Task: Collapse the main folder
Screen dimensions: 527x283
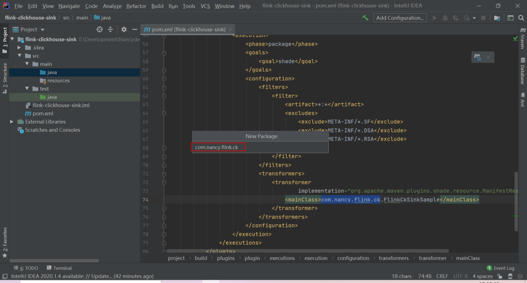Action: pos(27,64)
